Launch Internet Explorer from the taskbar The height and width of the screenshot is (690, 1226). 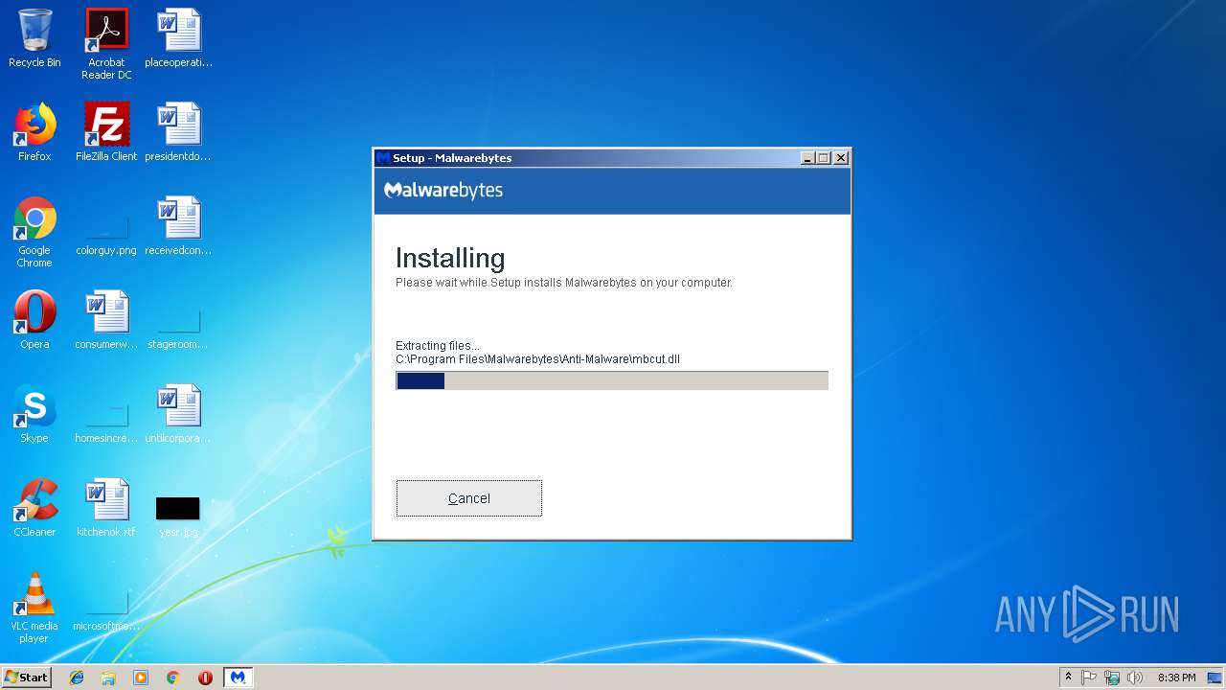pos(77,678)
